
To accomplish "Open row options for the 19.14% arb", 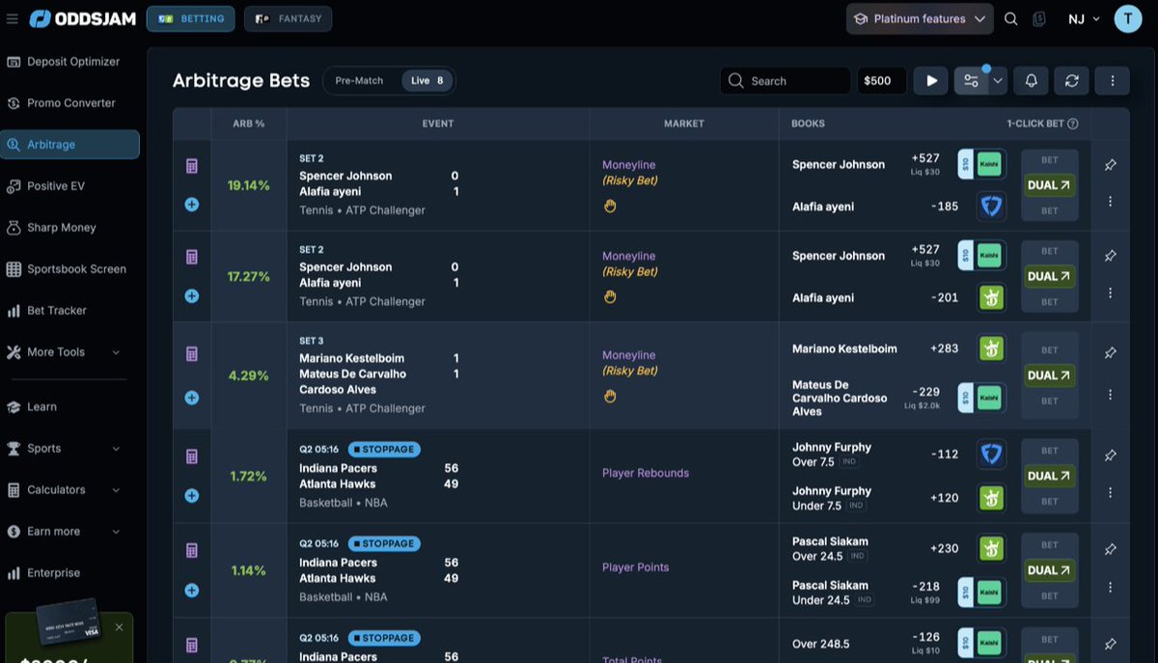I will 1111,202.
